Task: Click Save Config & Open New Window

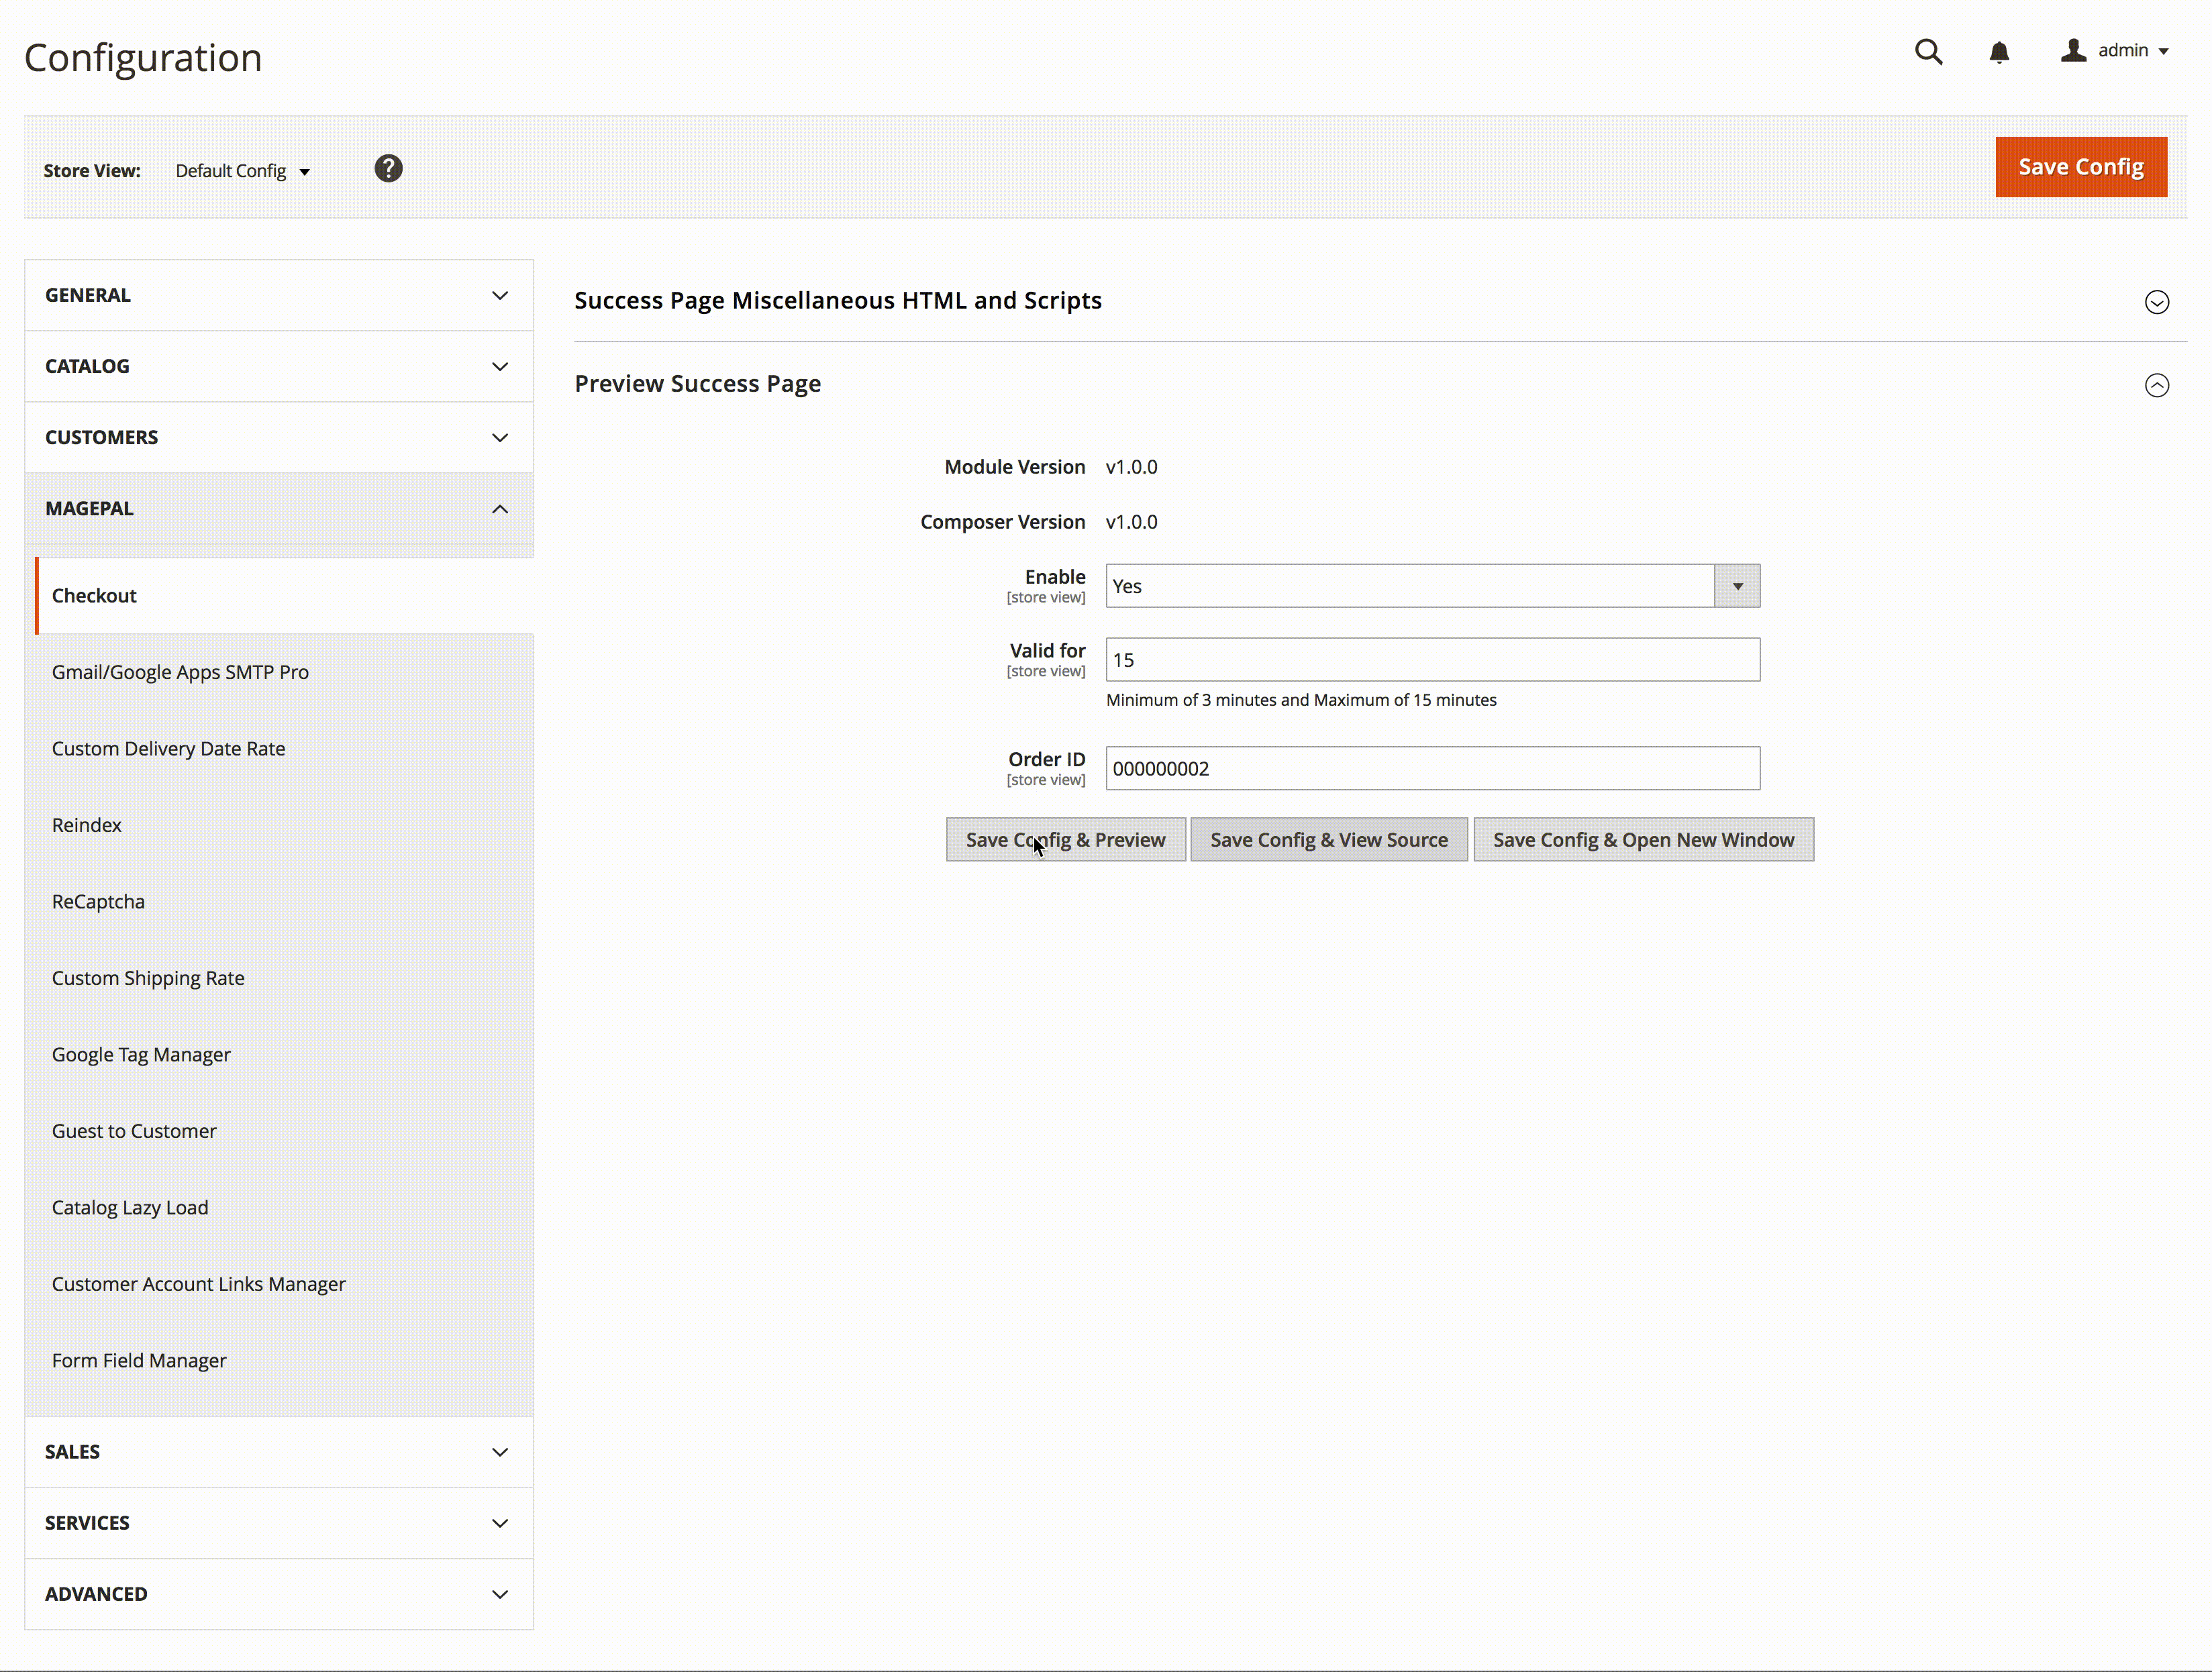Action: (1642, 839)
